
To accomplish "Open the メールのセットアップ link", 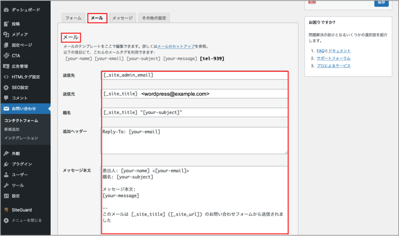I will coord(176,47).
